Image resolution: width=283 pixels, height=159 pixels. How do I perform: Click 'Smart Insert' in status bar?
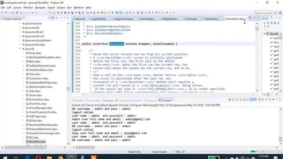click(159, 152)
